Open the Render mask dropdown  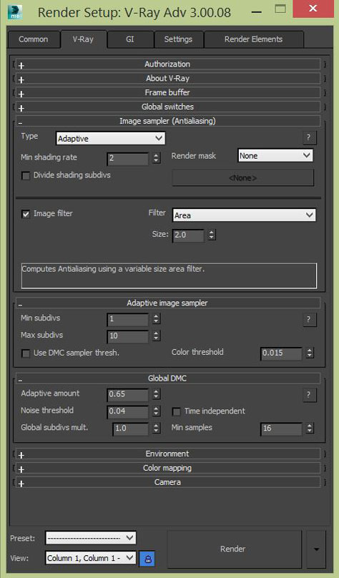click(x=275, y=156)
